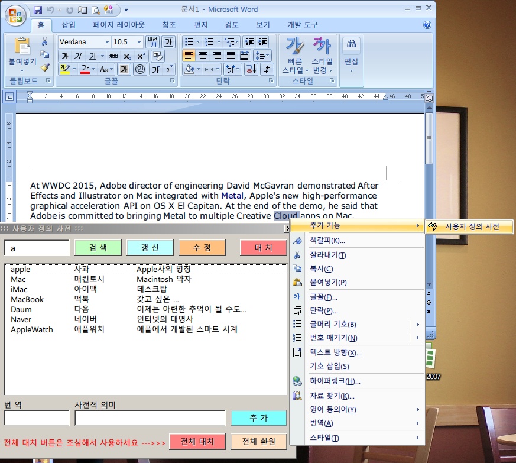The width and height of the screenshot is (516, 463).
Task: Align text right
Action: pos(216,56)
